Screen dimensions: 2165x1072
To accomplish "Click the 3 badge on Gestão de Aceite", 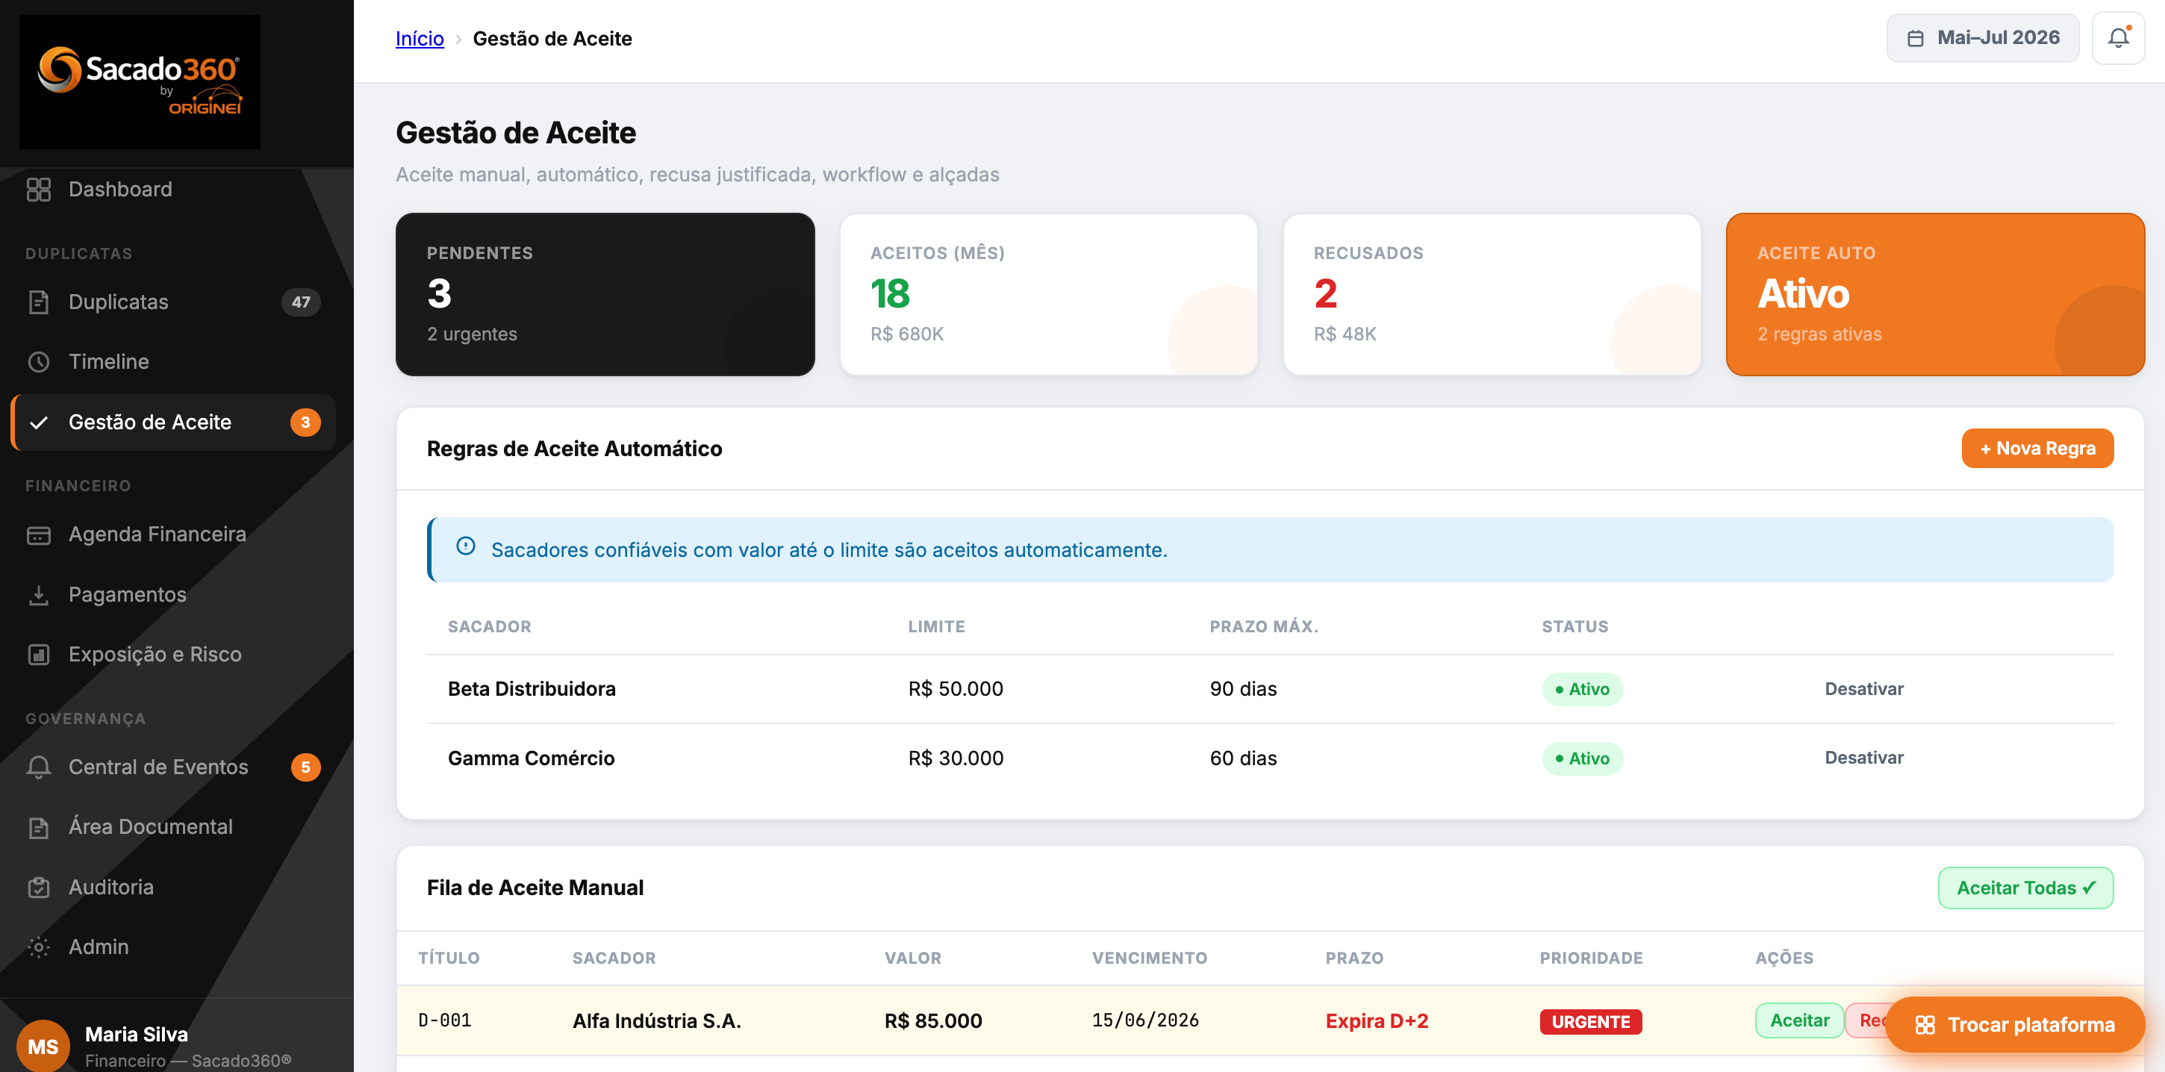I will tap(305, 422).
